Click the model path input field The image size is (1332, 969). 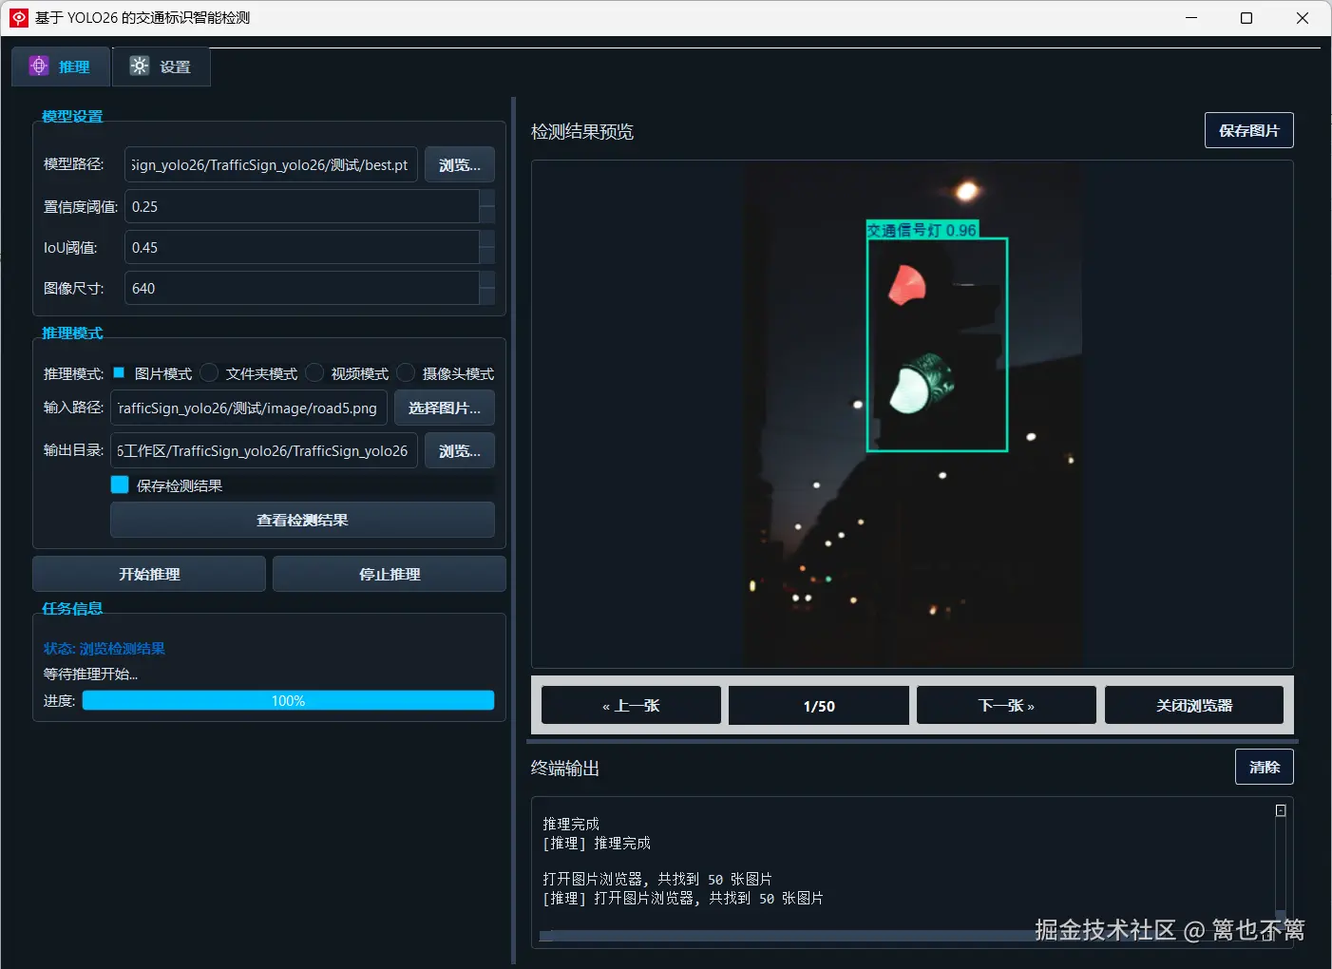[271, 164]
